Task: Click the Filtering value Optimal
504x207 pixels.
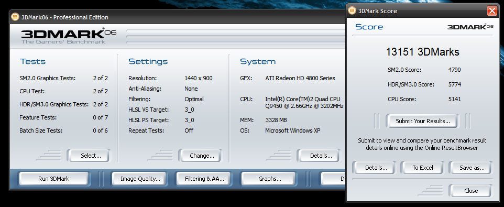Action: (194, 99)
